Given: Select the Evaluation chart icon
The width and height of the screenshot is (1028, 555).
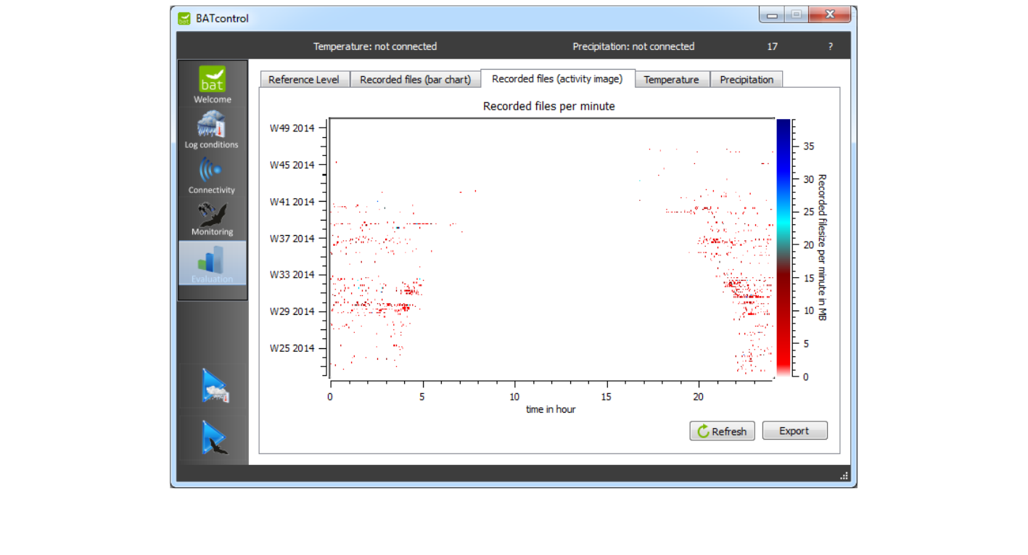Looking at the screenshot, I should 212,263.
